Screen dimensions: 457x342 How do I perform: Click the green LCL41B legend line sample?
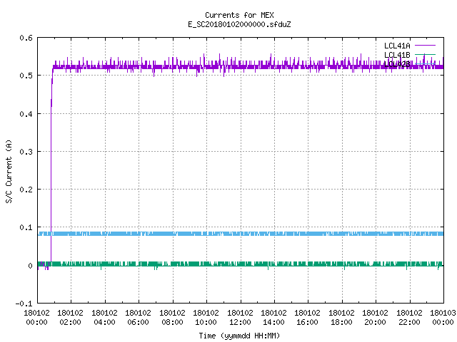click(425, 55)
